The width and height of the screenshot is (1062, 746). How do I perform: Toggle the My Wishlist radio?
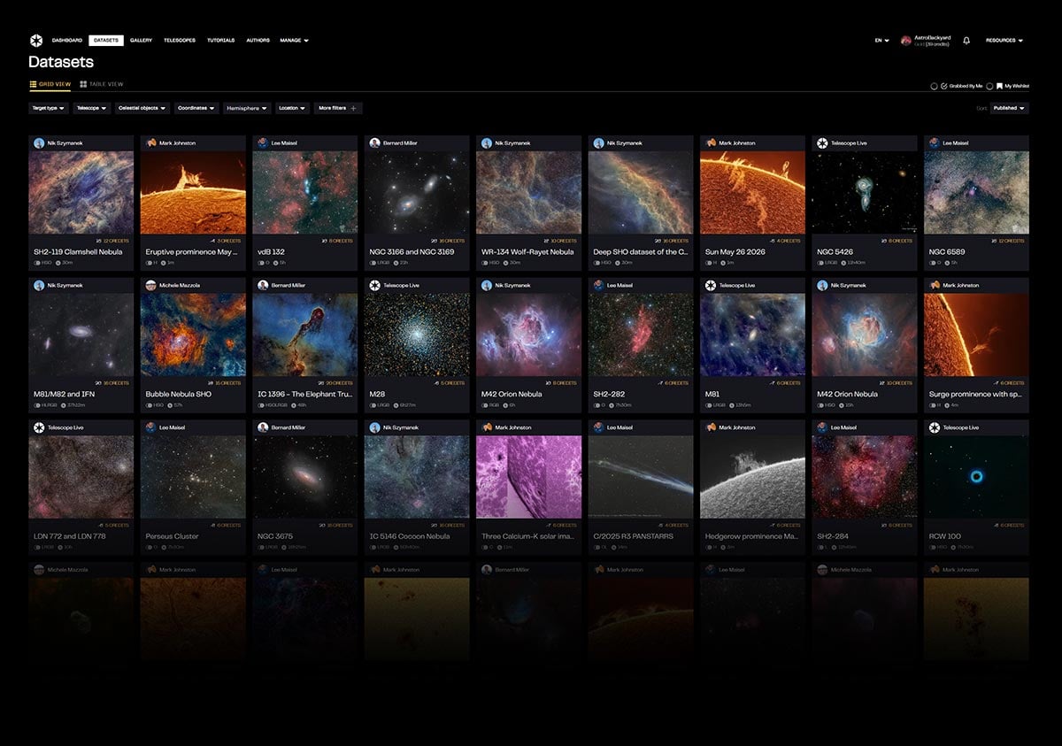coord(989,87)
